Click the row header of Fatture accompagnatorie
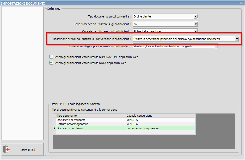Viewport: 245px width, 160px height. click(54, 124)
